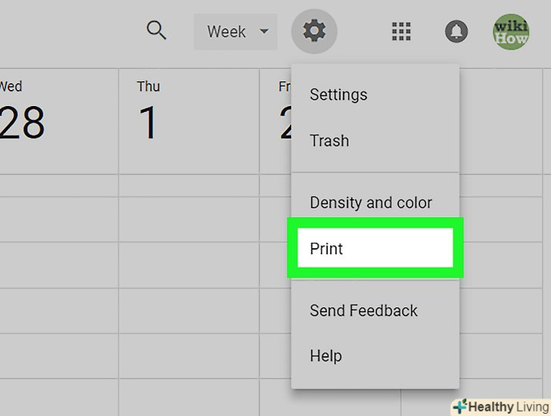Select Settings from the gear menu
The height and width of the screenshot is (416, 551).
click(338, 95)
